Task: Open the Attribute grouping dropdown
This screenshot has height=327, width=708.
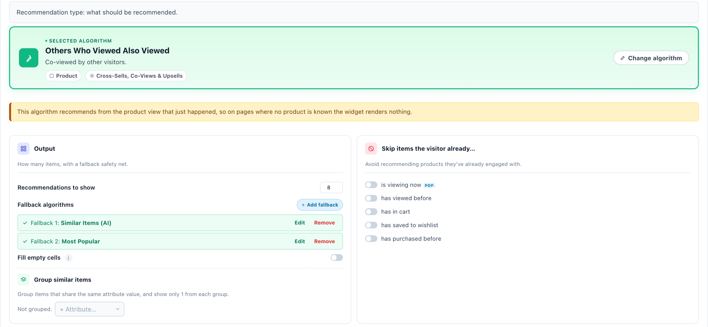Action: point(90,309)
